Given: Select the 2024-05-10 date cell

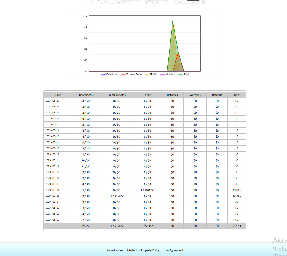Looking at the screenshot, I should 58,166.
